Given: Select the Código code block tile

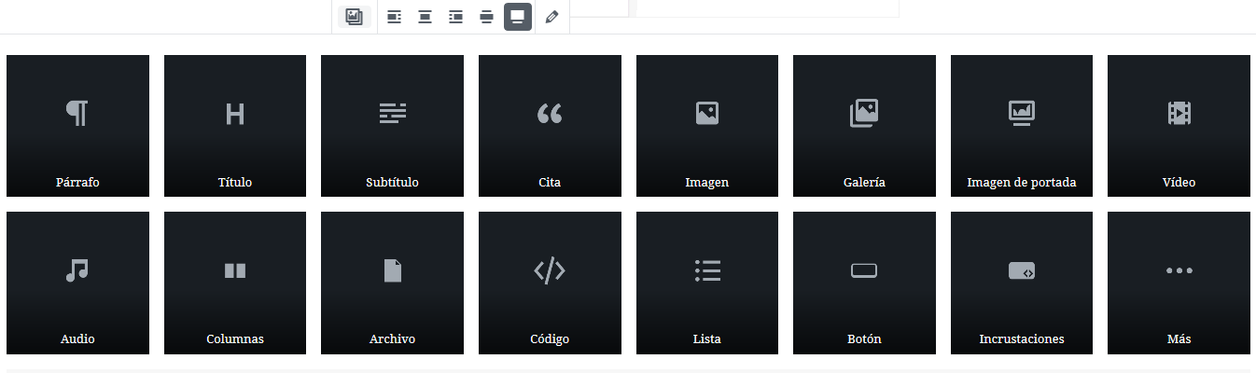Looking at the screenshot, I should click(x=550, y=283).
